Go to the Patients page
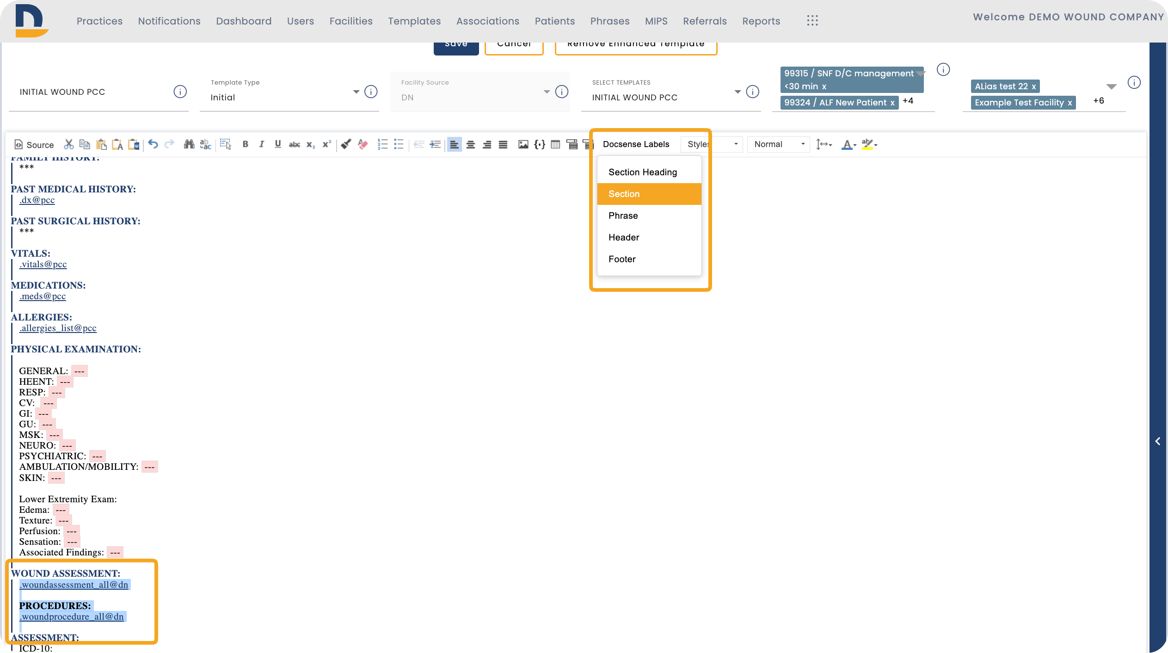 click(554, 21)
